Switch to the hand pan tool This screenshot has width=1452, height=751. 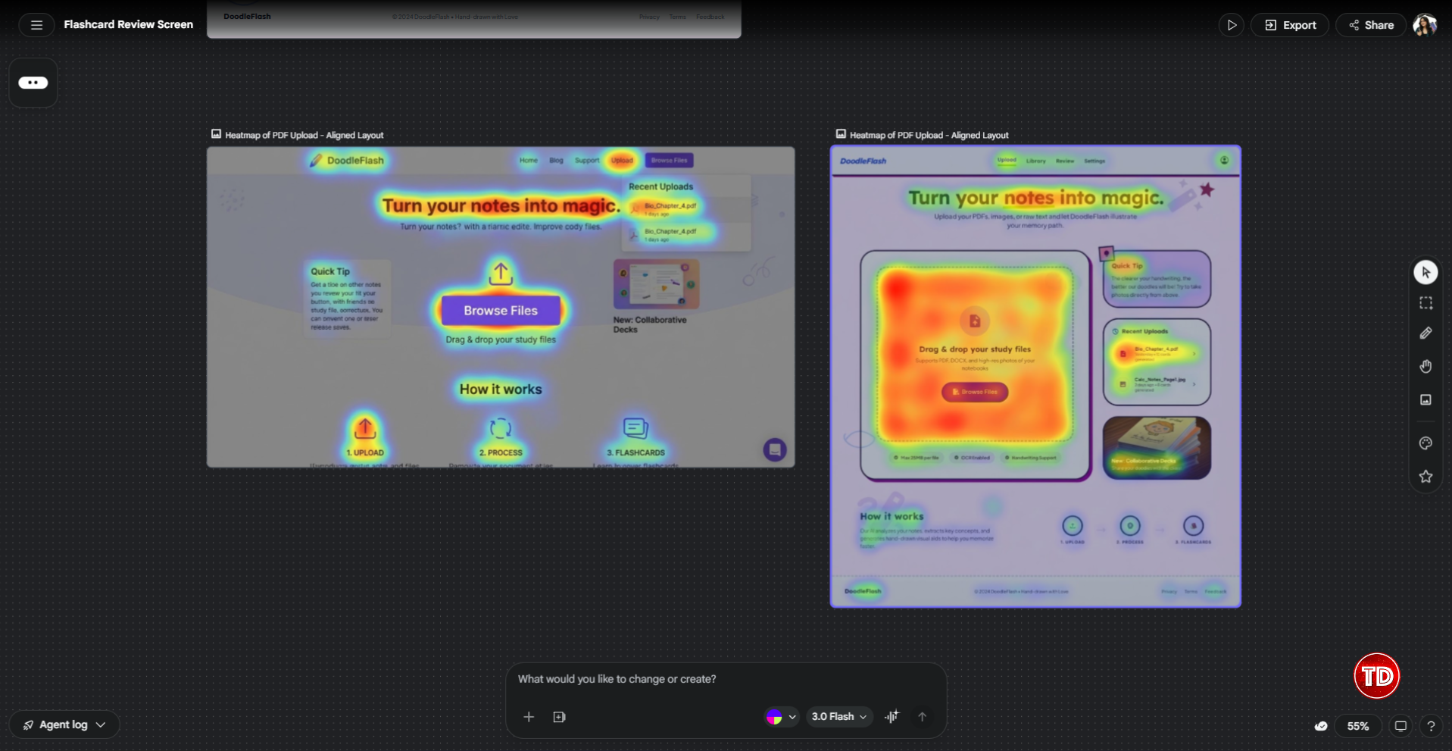tap(1426, 366)
